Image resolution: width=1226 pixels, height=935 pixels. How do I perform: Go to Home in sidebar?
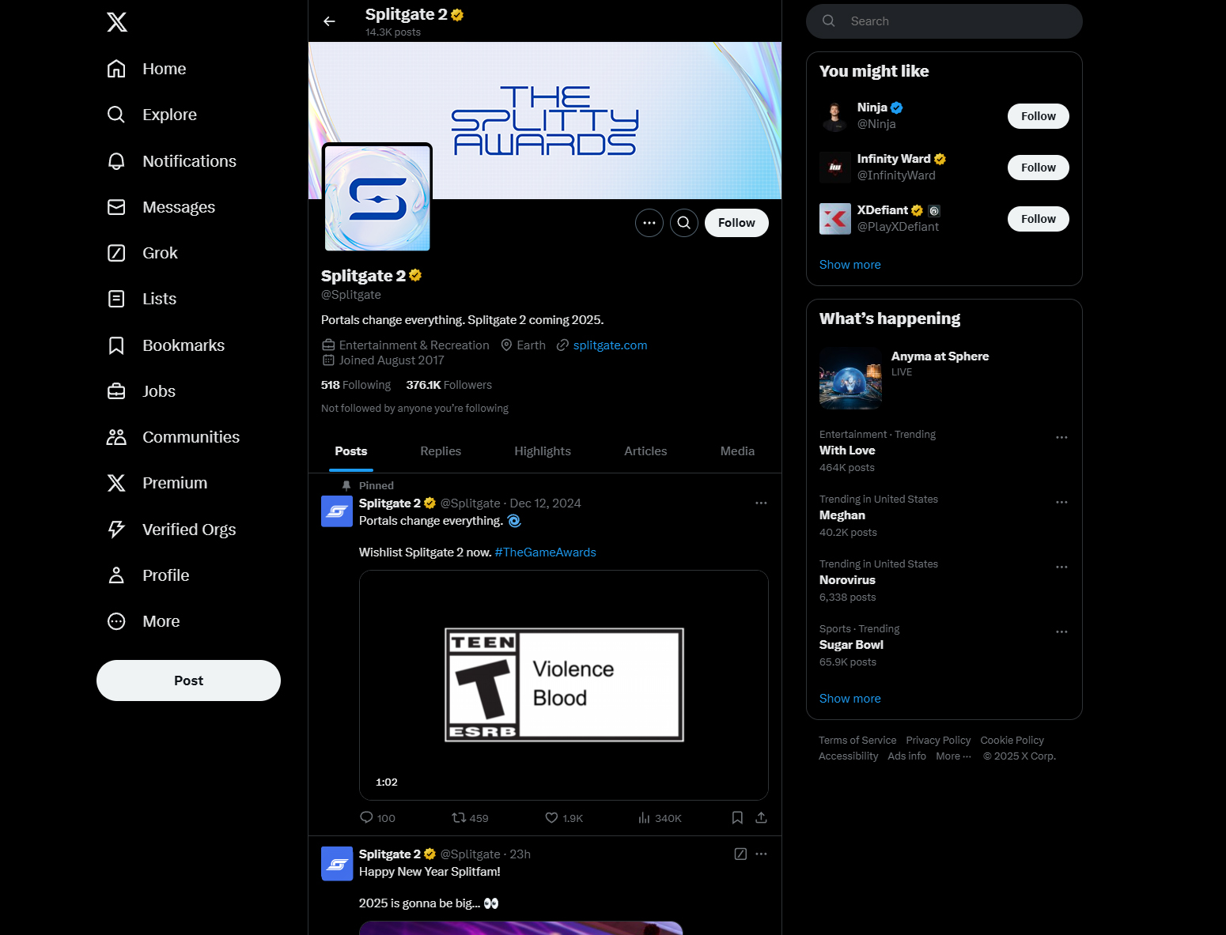coord(147,69)
